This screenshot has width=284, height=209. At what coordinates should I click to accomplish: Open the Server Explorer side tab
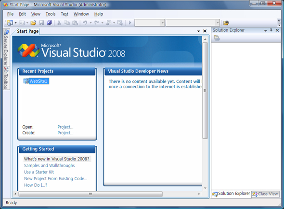pyautogui.click(x=6, y=47)
